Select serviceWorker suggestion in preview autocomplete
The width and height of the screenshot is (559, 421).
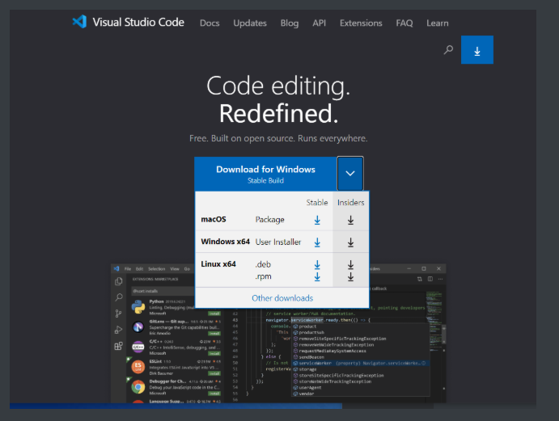361,364
